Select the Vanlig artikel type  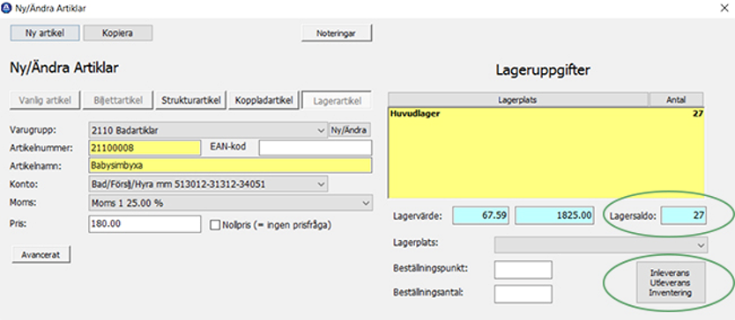click(46, 100)
